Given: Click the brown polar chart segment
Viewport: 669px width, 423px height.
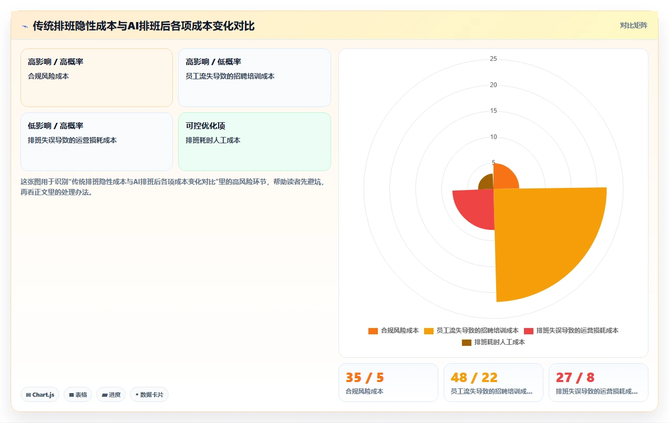Looking at the screenshot, I should pos(487,183).
